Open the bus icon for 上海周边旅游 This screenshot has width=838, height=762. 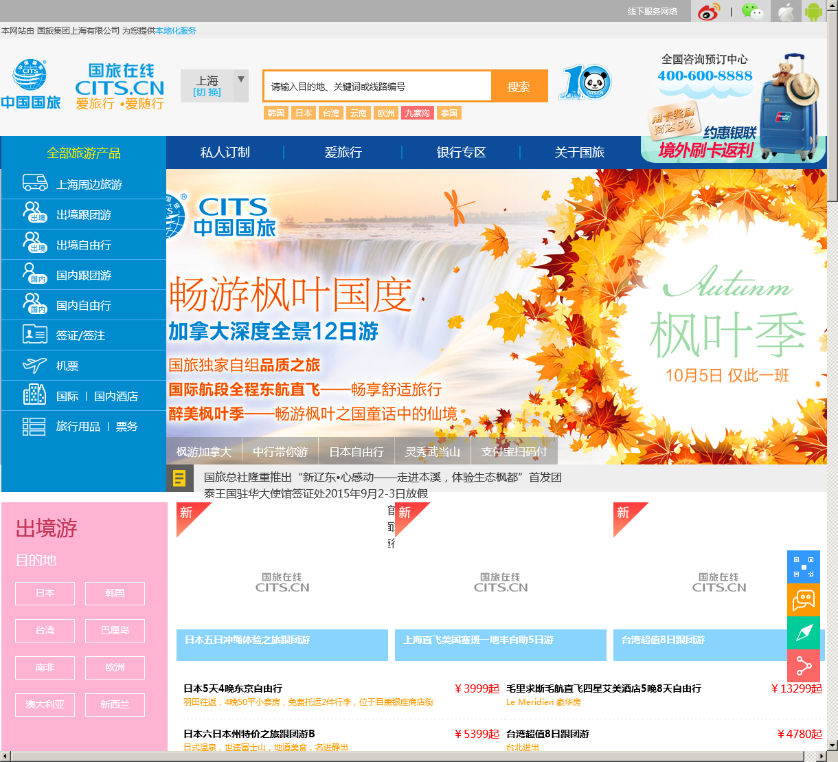pyautogui.click(x=35, y=183)
